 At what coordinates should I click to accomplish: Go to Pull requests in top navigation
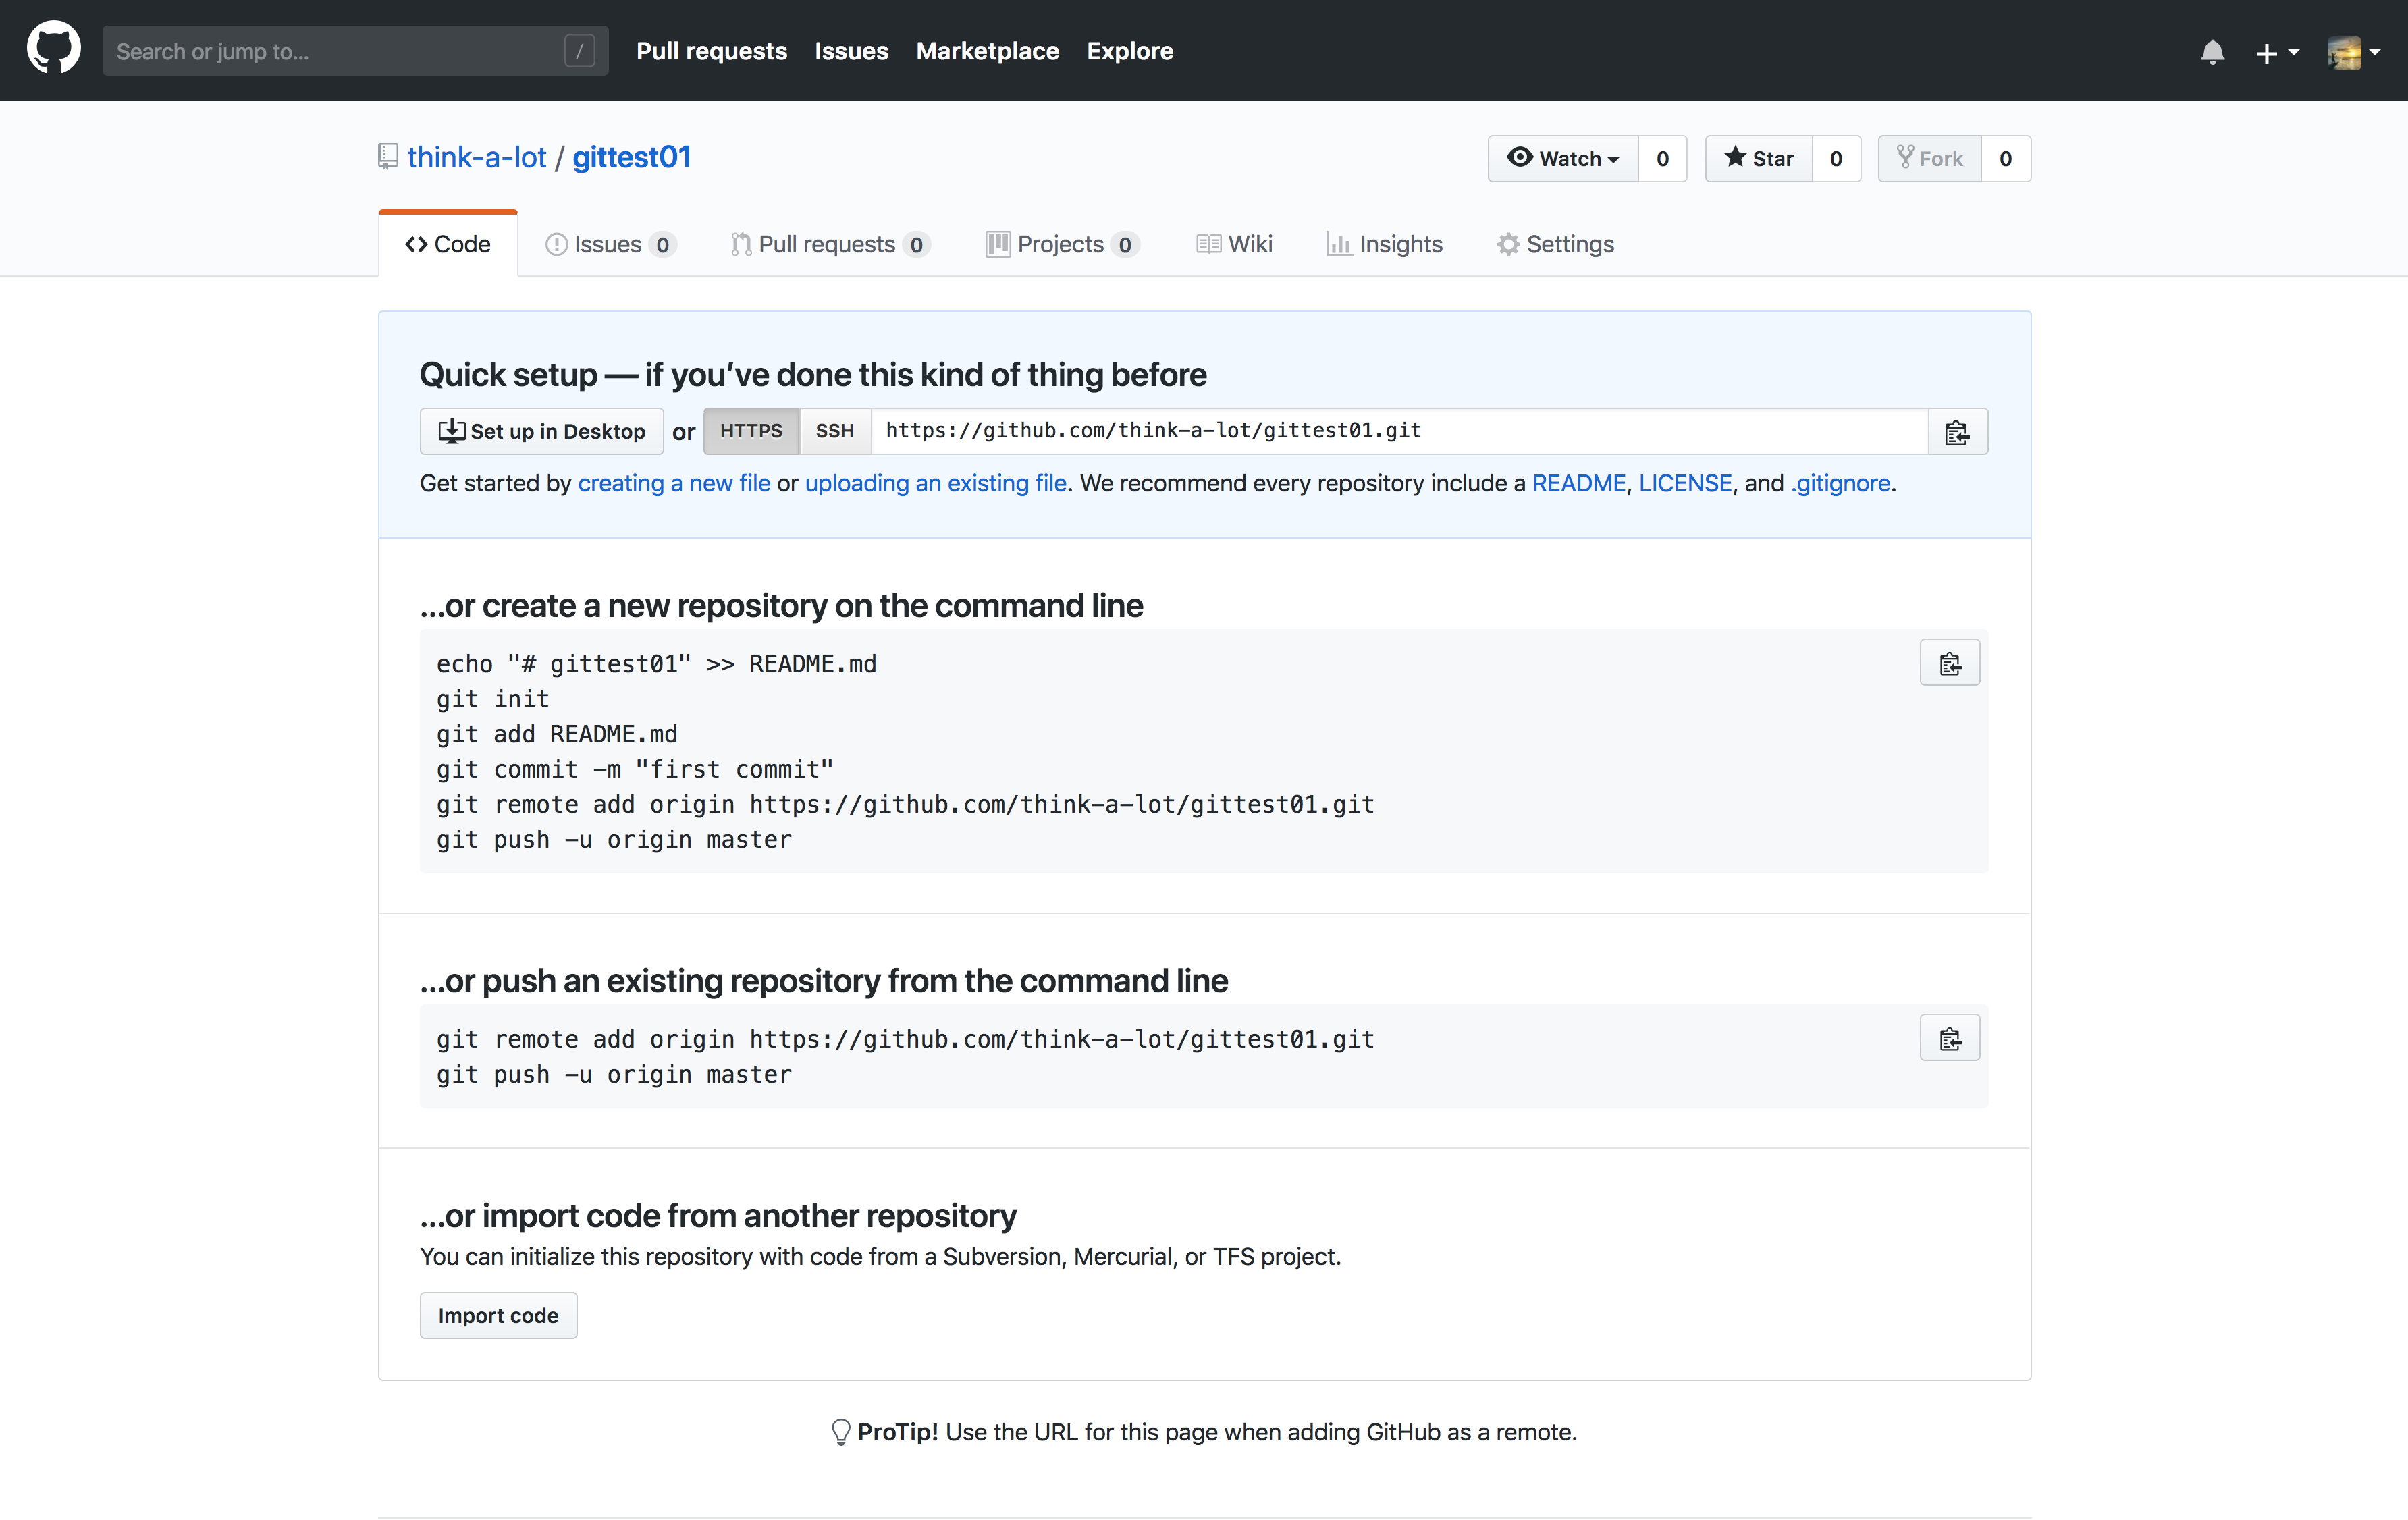(711, 51)
